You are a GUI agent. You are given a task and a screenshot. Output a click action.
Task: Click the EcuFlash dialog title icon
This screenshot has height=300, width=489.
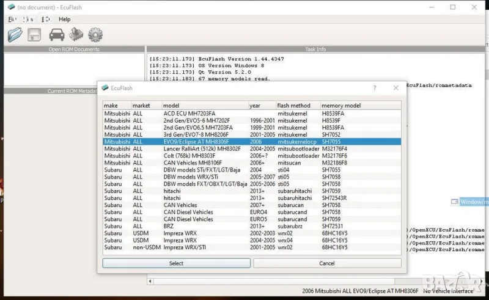tap(105, 88)
